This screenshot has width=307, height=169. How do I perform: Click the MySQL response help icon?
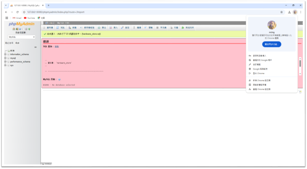click(x=59, y=80)
